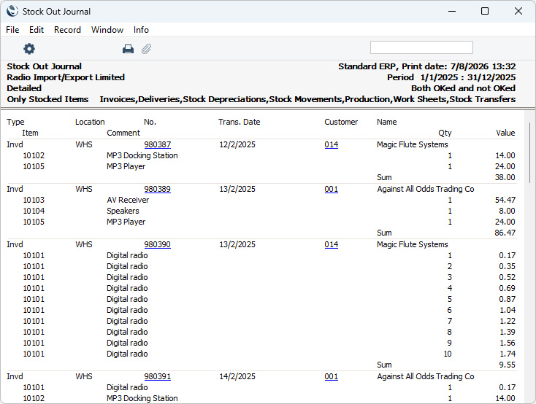
Task: Click the paperclip attachments icon
Action: (146, 49)
